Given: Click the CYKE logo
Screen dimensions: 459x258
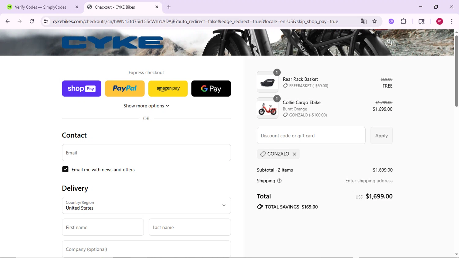Looking at the screenshot, I should 112,43.
